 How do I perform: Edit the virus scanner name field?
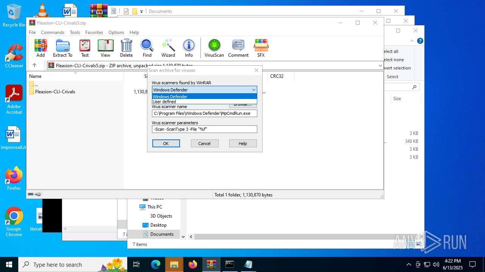coord(205,113)
